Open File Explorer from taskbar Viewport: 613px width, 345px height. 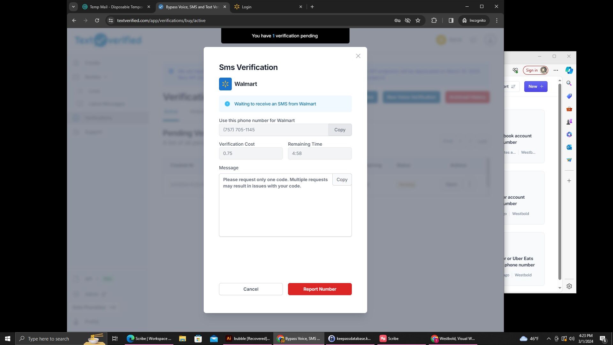click(182, 339)
